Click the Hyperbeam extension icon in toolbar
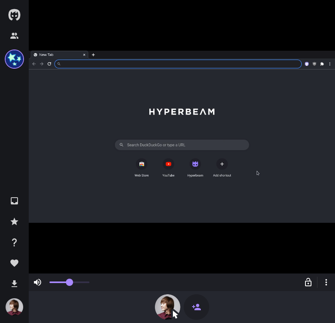This screenshot has height=323, width=335. click(307, 64)
